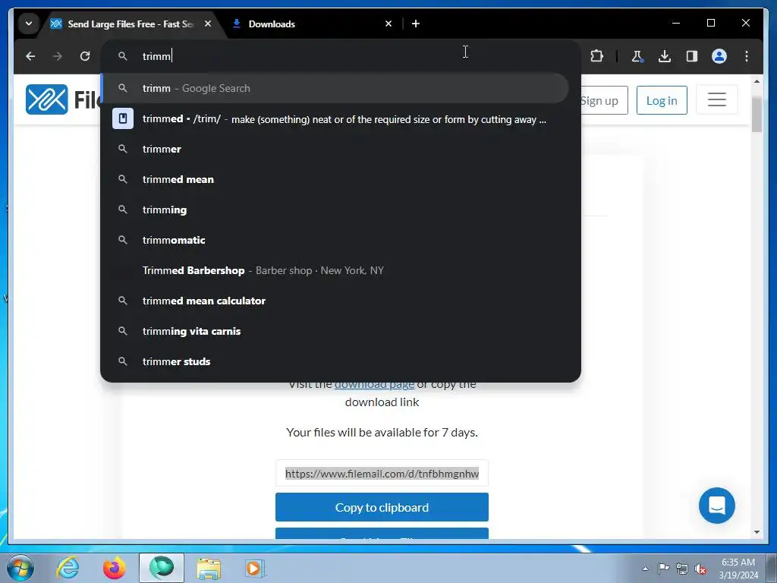Image resolution: width=777 pixels, height=583 pixels.
Task: Click the Log in button
Action: click(662, 101)
